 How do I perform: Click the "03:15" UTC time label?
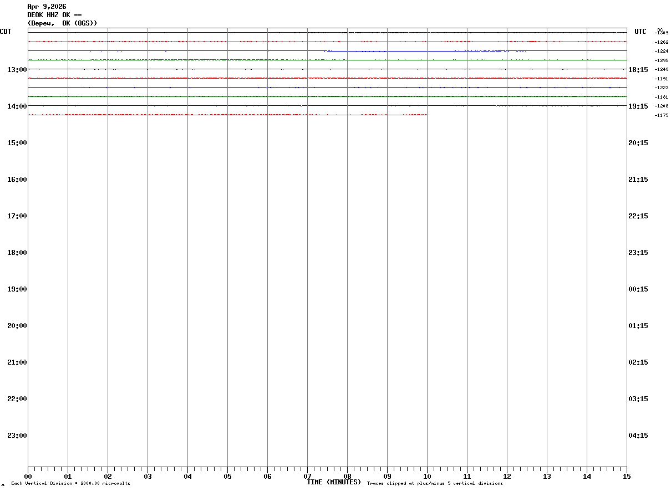point(638,398)
